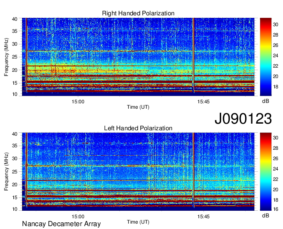Image resolution: width=283 pixels, height=229 pixels.
Task: Click the color bar beside the right-handed plot
Action: [x=266, y=57]
